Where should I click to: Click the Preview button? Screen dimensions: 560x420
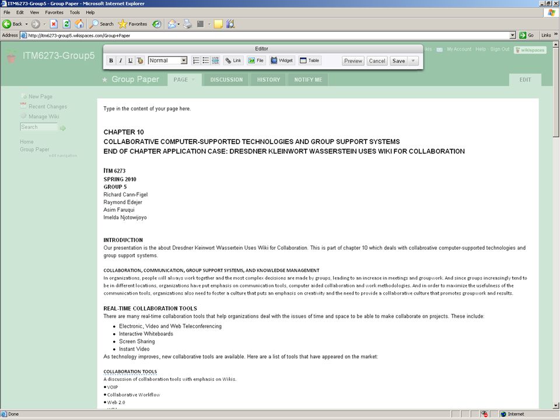(353, 61)
